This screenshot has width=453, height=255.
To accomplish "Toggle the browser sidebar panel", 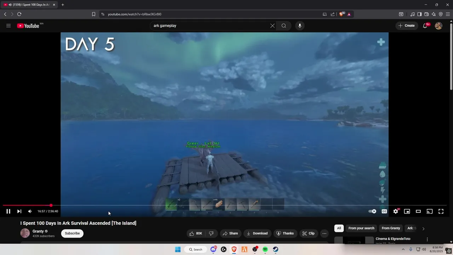I will [x=419, y=14].
